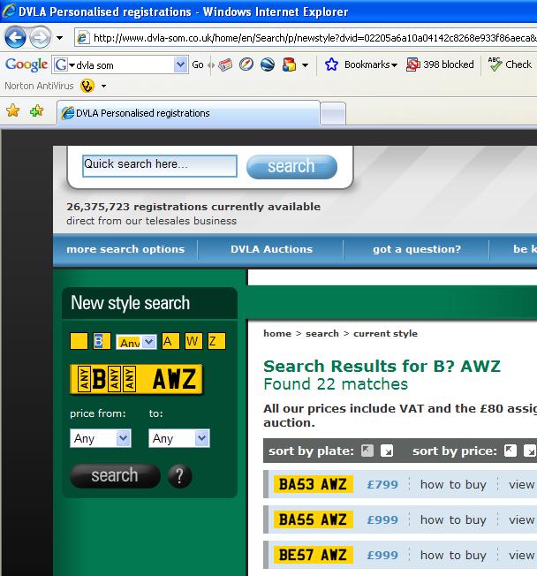The height and width of the screenshot is (576, 537).
Task: Follow the search breadcrumb link
Action: 322,334
